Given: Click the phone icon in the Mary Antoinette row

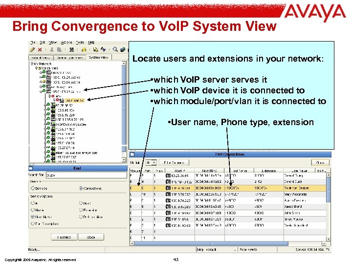Looking at the screenshot, I should (168, 194).
